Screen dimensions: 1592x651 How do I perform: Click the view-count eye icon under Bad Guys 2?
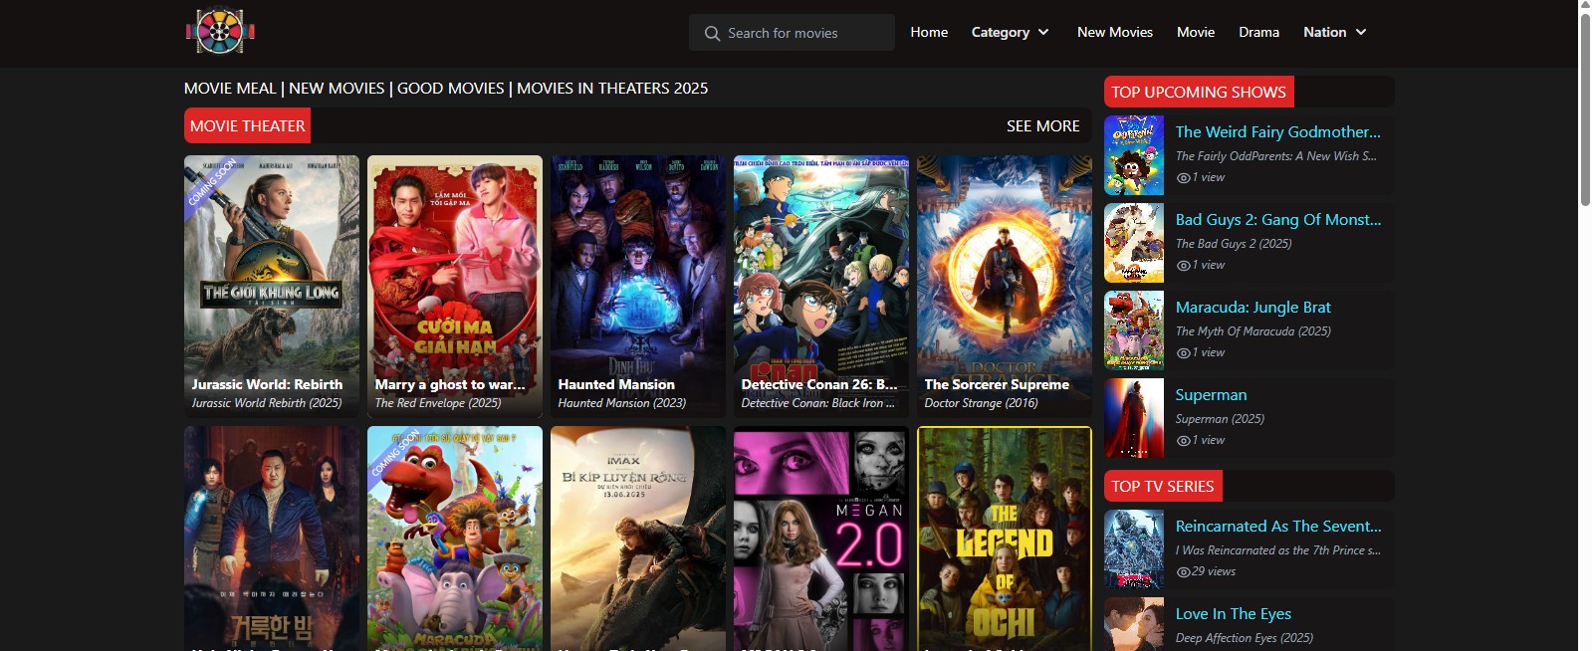click(1184, 266)
